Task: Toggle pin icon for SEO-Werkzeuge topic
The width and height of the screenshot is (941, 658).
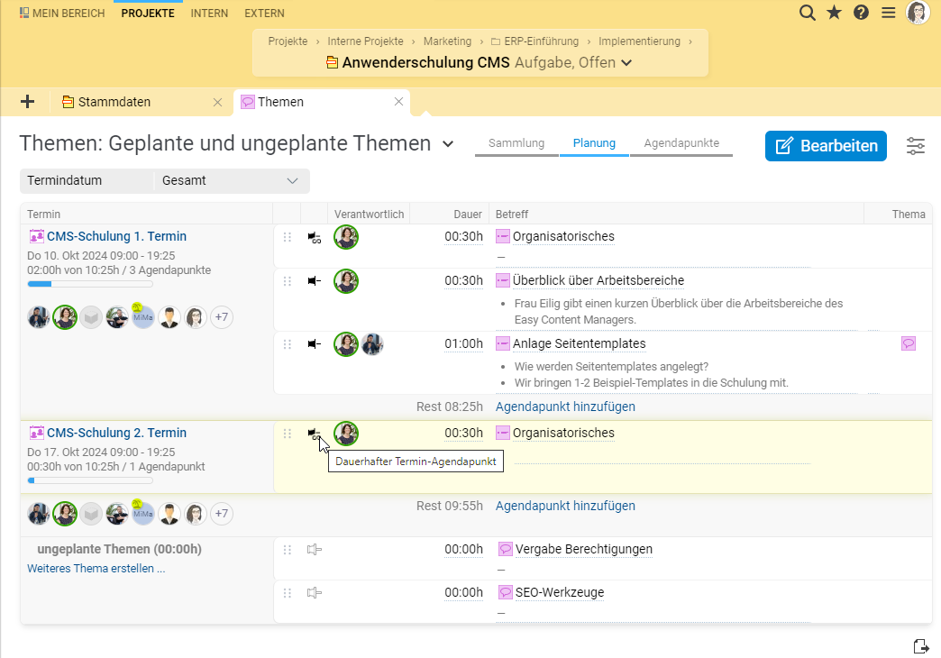Action: click(314, 592)
